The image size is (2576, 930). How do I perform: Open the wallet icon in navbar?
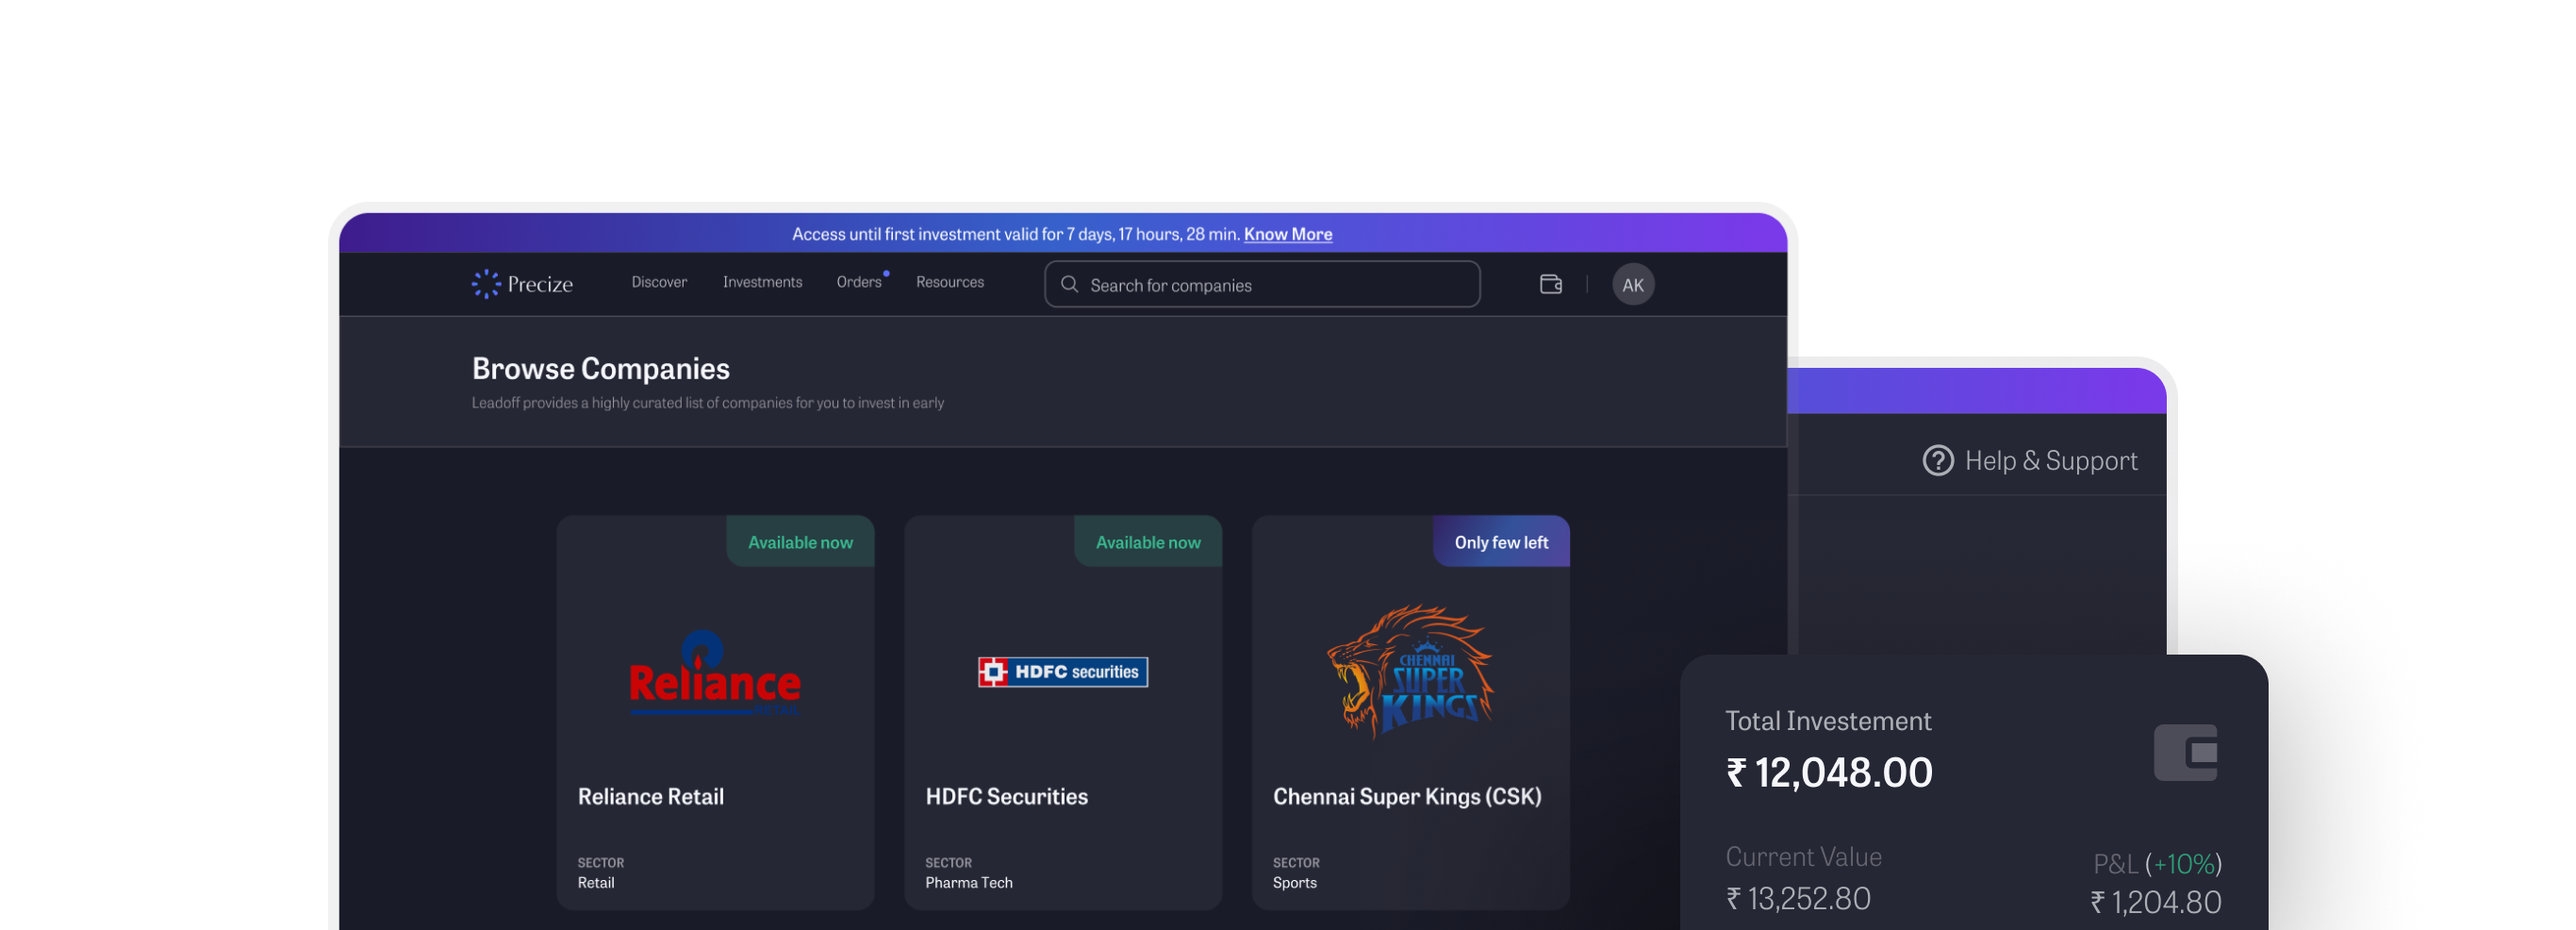(1550, 285)
